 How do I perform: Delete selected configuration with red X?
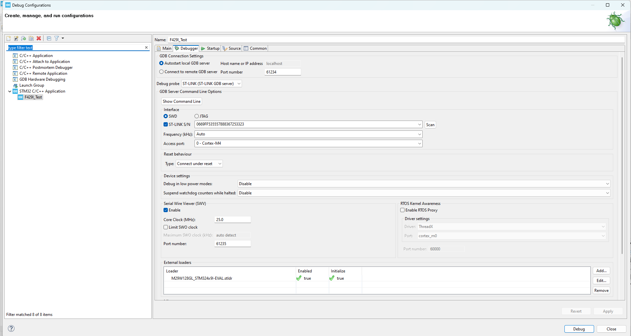39,39
